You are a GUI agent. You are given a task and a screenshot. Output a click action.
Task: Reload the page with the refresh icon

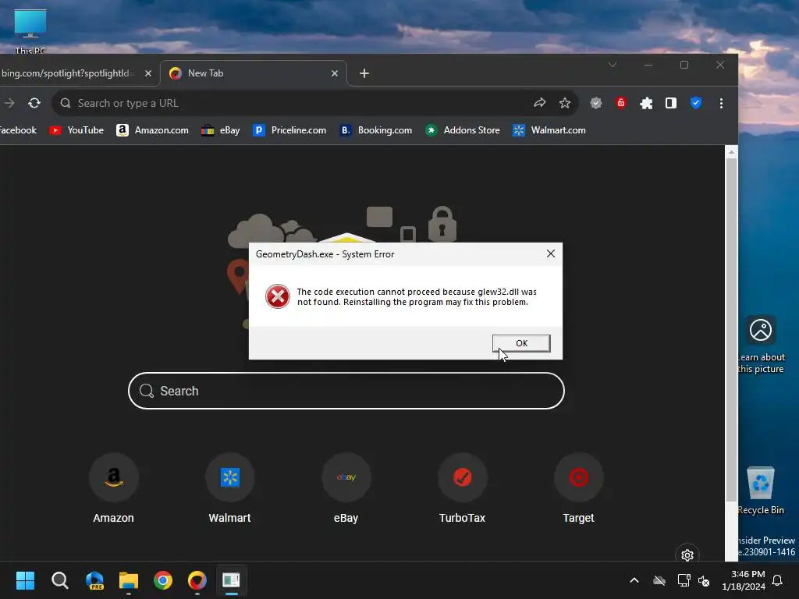34,104
